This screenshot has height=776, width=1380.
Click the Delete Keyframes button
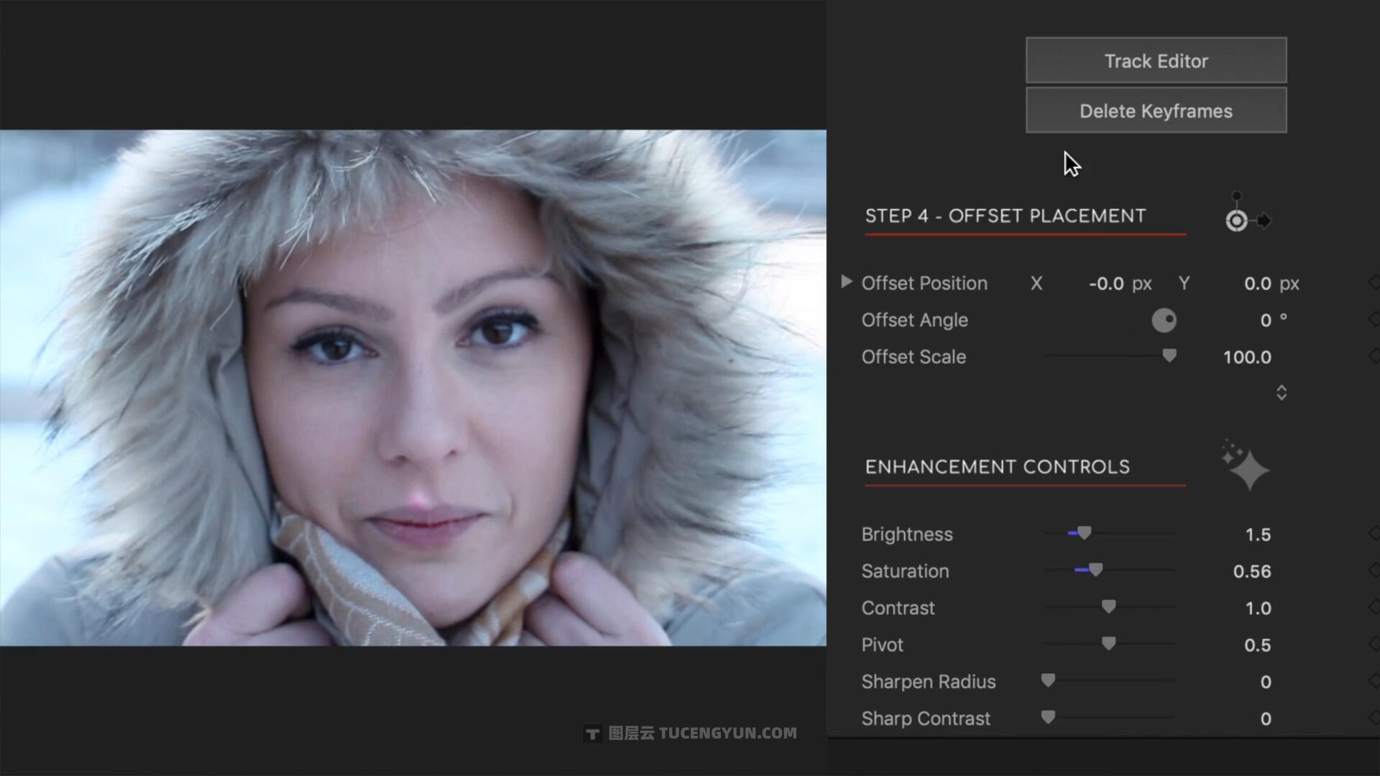[x=1155, y=111]
